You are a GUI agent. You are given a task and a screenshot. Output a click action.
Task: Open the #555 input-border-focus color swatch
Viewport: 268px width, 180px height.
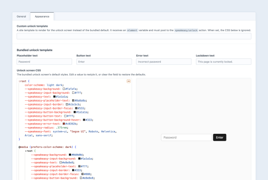coord(76,108)
